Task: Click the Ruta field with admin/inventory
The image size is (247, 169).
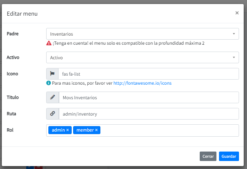Action: tap(148, 114)
